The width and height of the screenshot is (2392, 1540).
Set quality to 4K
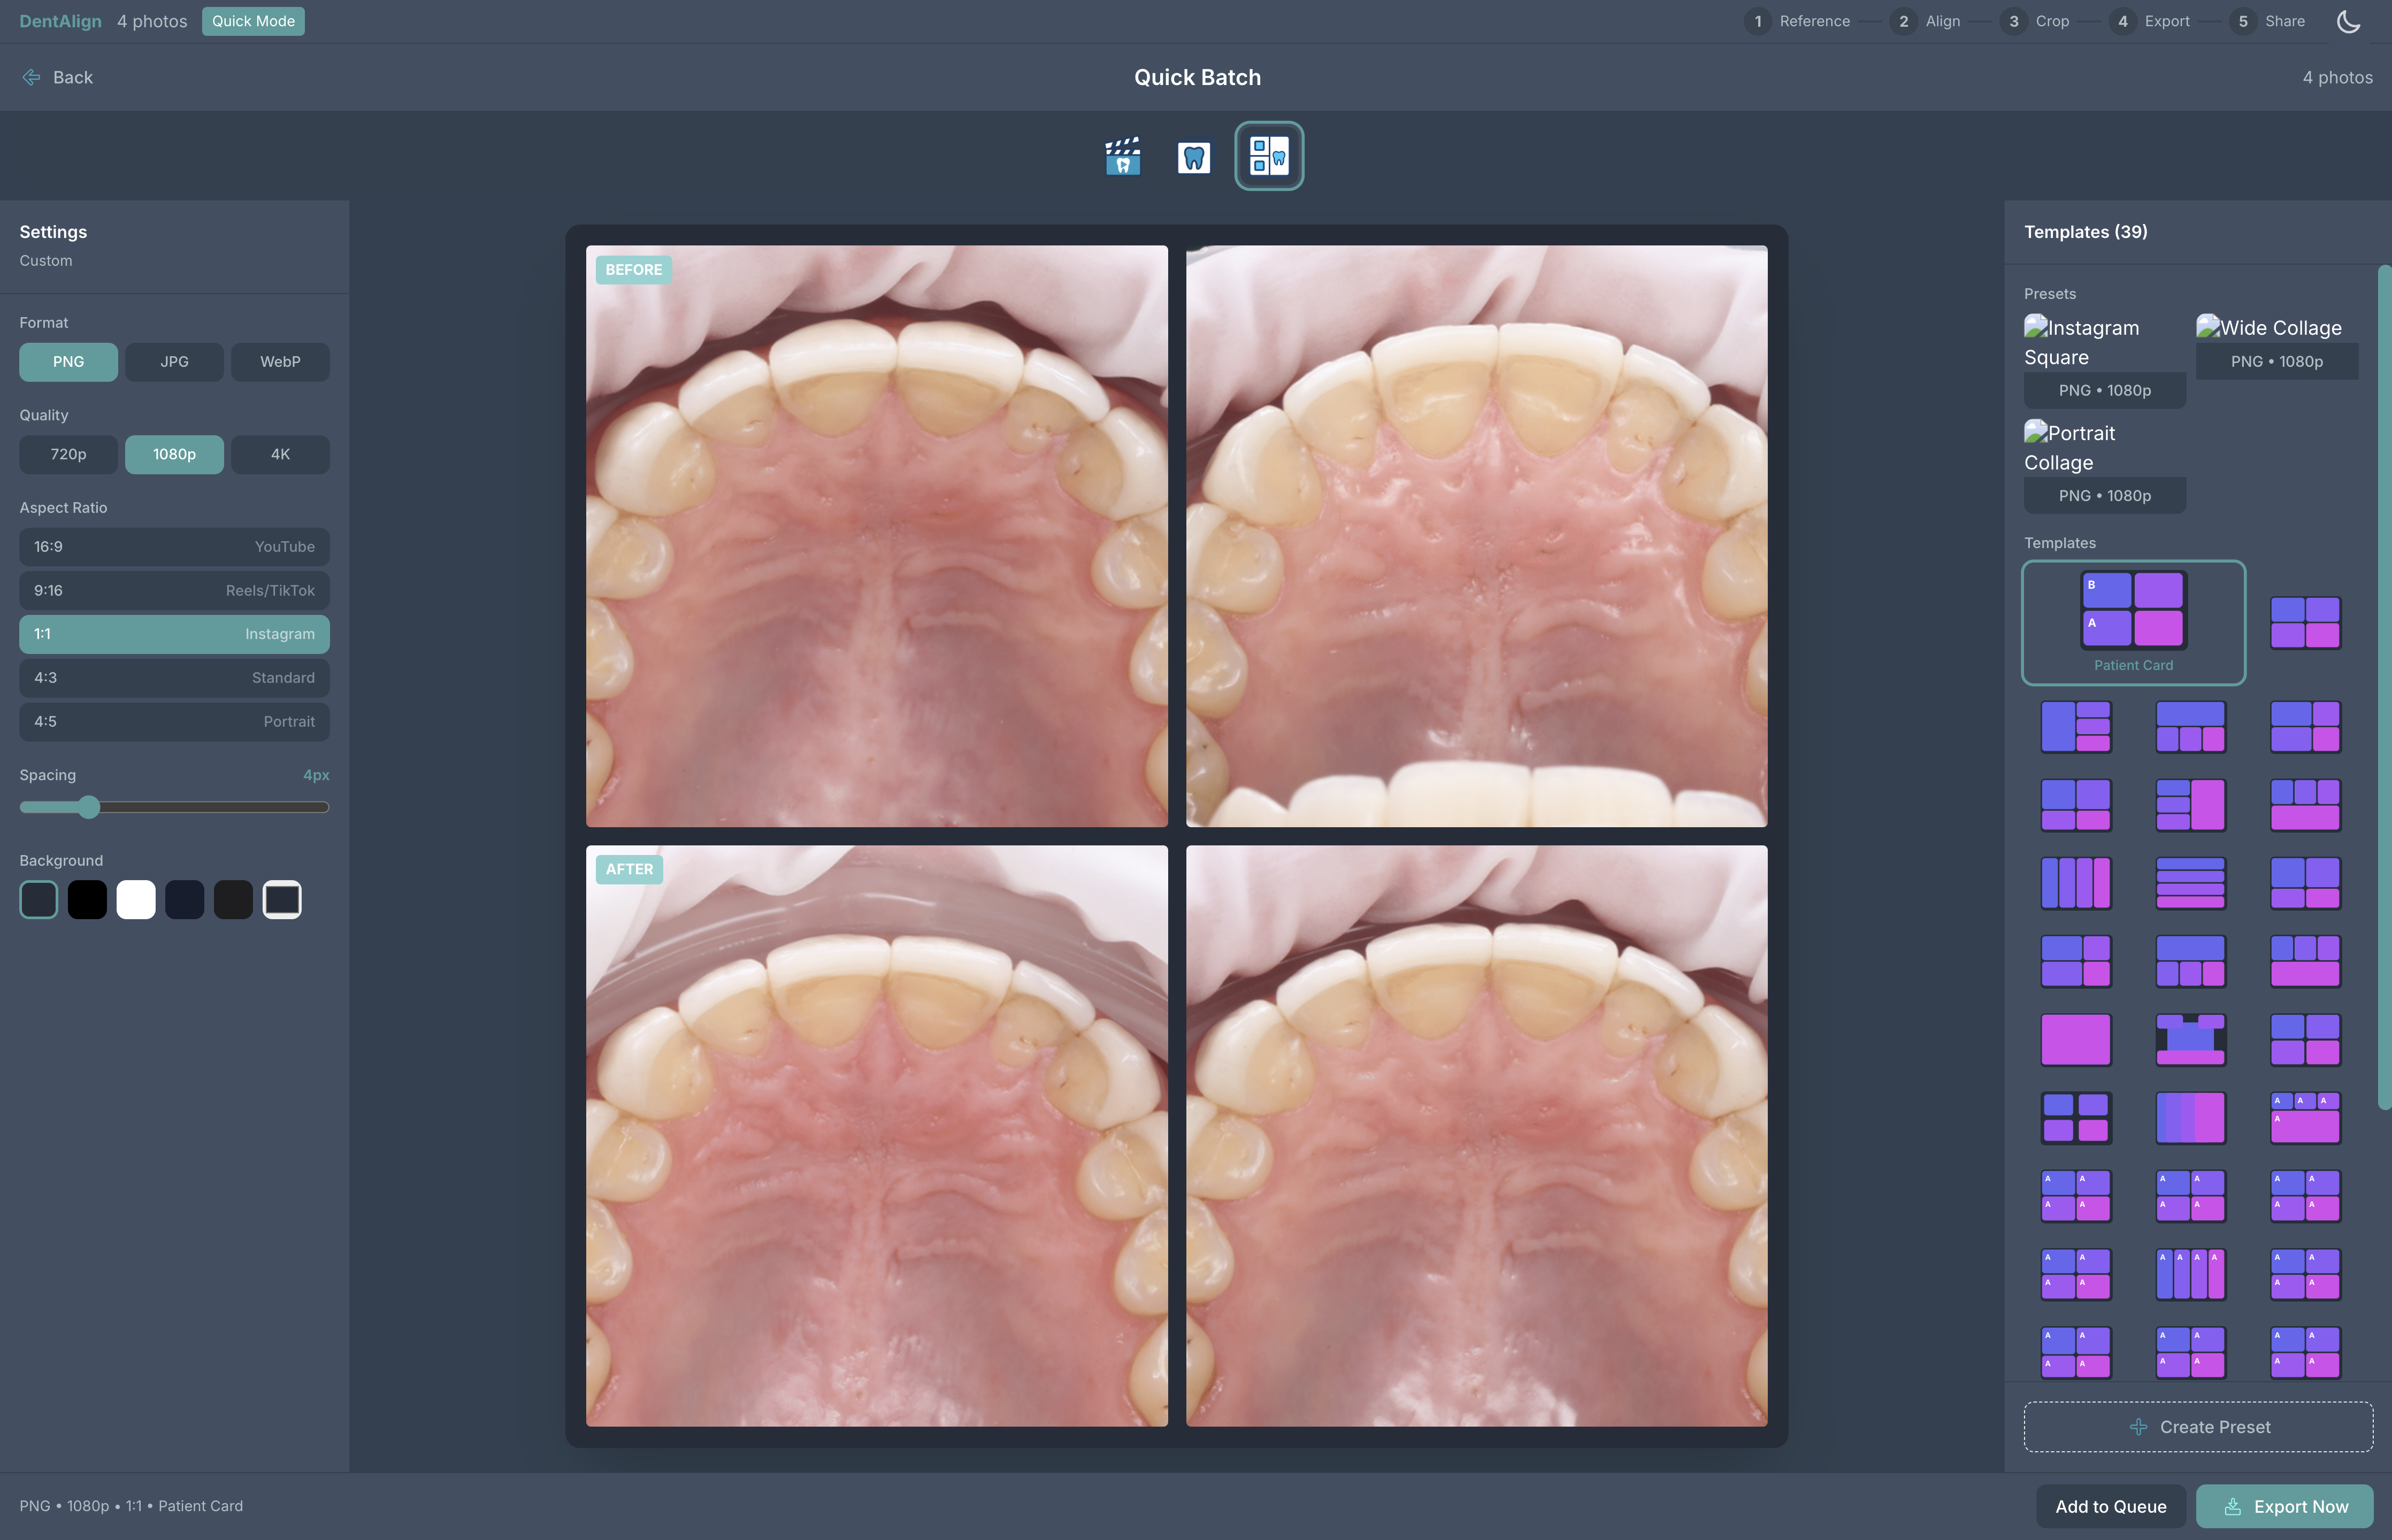click(x=280, y=454)
